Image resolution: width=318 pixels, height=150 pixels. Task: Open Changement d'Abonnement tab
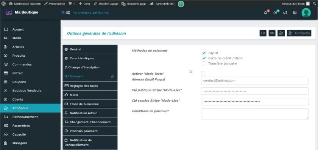90,122
